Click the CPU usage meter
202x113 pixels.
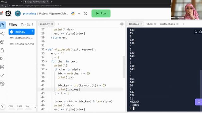coord(11,108)
